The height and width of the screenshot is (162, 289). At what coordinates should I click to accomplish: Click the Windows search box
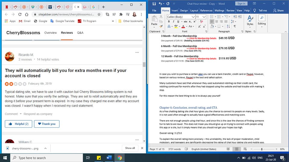coord(46,158)
